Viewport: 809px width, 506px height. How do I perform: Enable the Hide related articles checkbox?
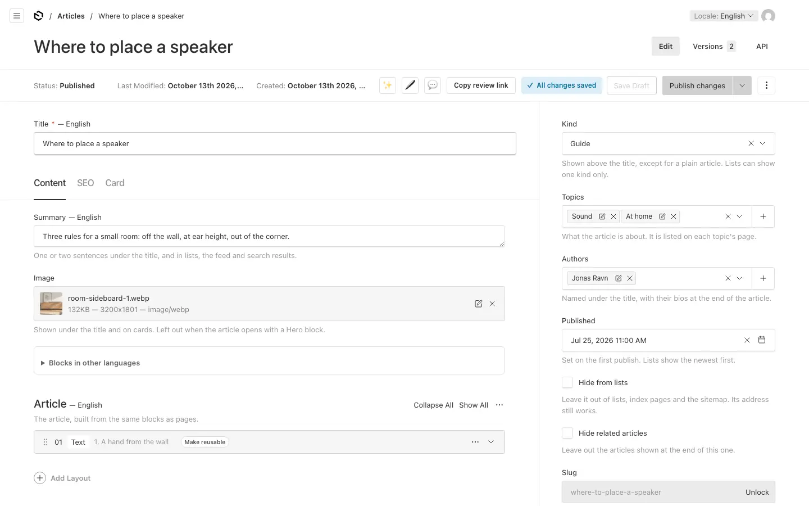tap(567, 433)
